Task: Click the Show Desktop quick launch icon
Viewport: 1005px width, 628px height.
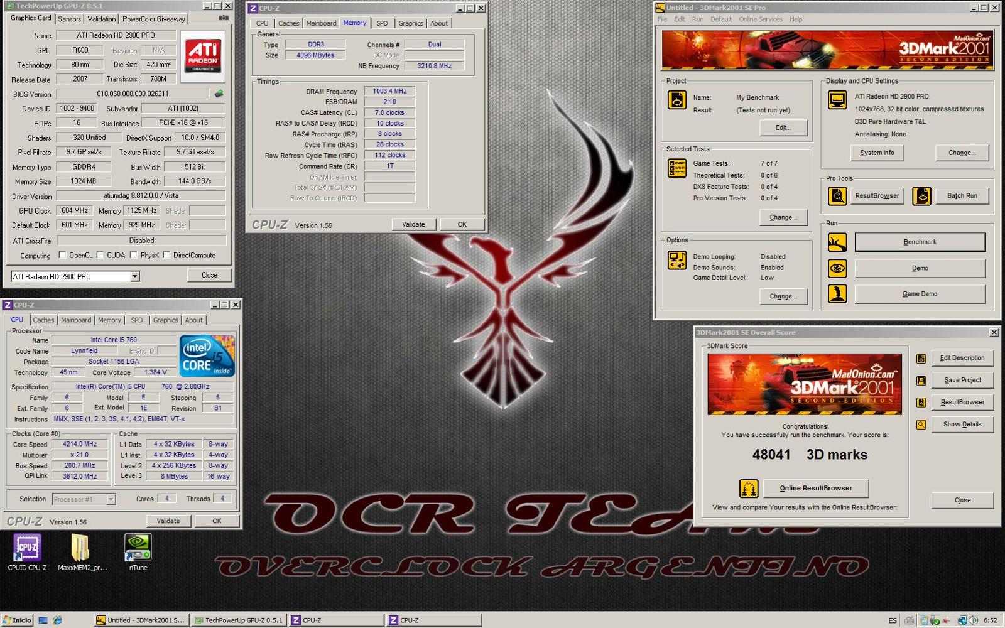Action: coord(43,620)
